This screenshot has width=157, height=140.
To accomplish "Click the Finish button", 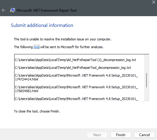I will [121, 135].
